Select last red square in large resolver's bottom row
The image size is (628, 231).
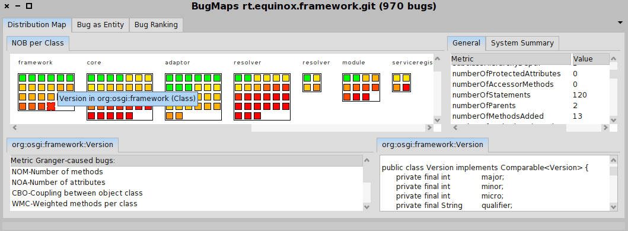(x=257, y=116)
